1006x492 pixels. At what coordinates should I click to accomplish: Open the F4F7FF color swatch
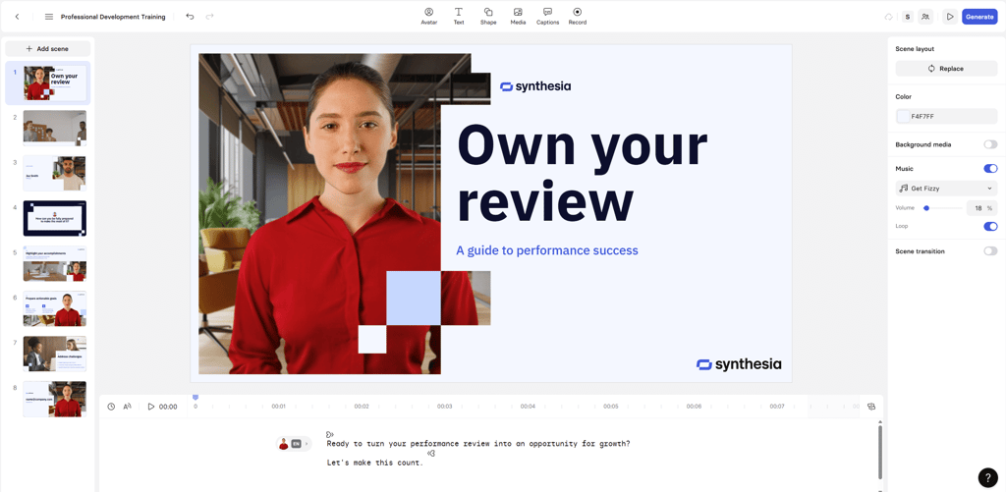pyautogui.click(x=904, y=117)
